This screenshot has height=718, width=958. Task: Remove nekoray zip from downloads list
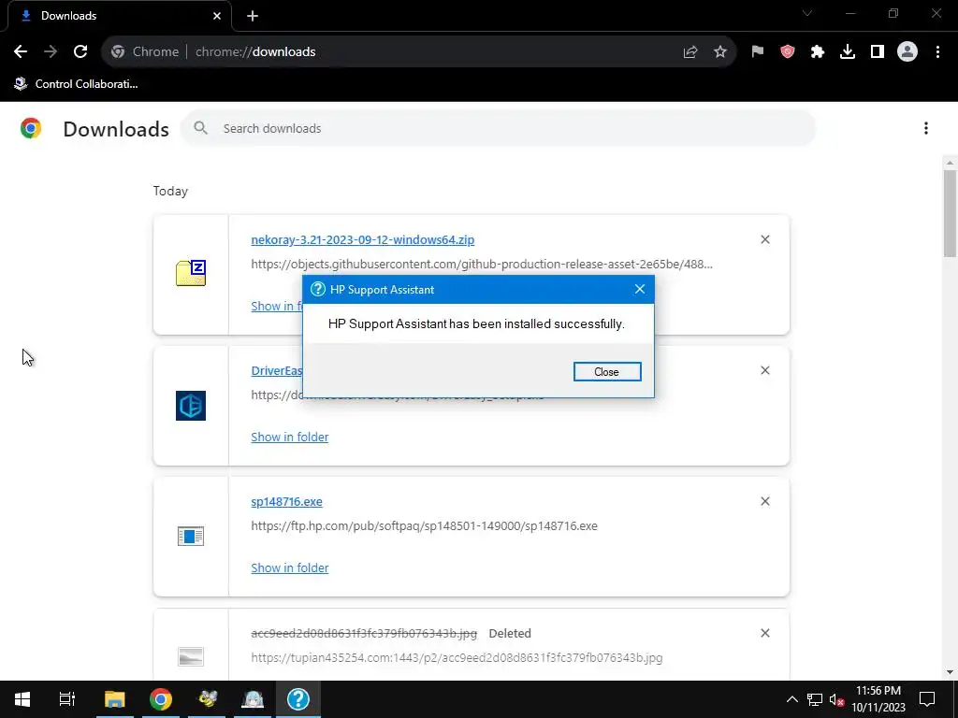point(765,239)
